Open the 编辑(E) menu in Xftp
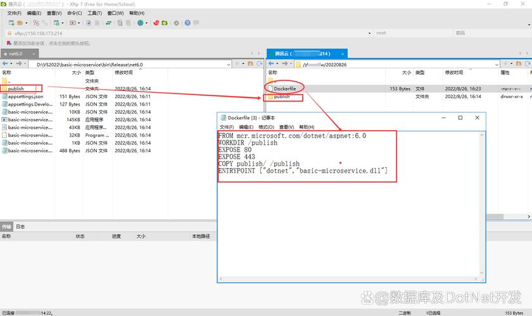 (x=34, y=13)
